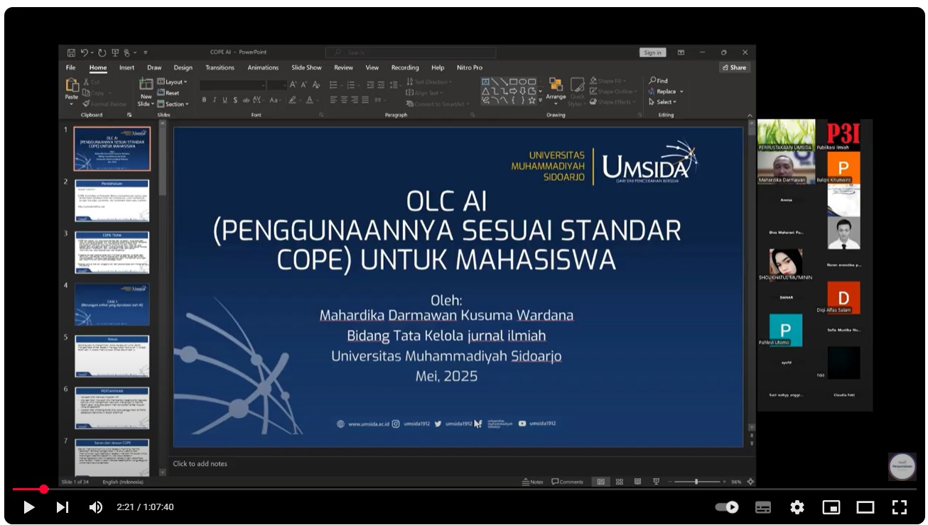This screenshot has width=928, height=525.
Task: Switch to the Insert ribbon tab
Action: pos(126,67)
